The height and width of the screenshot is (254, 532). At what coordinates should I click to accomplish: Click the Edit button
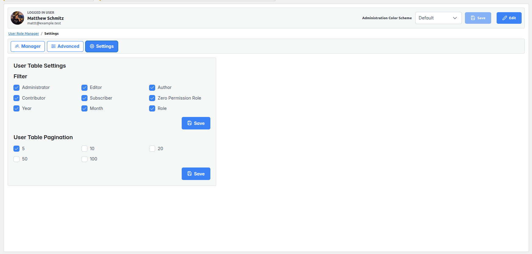tap(509, 18)
